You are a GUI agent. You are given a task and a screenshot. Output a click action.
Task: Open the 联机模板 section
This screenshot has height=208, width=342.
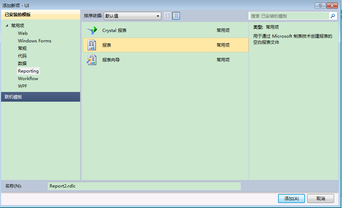tap(41, 97)
